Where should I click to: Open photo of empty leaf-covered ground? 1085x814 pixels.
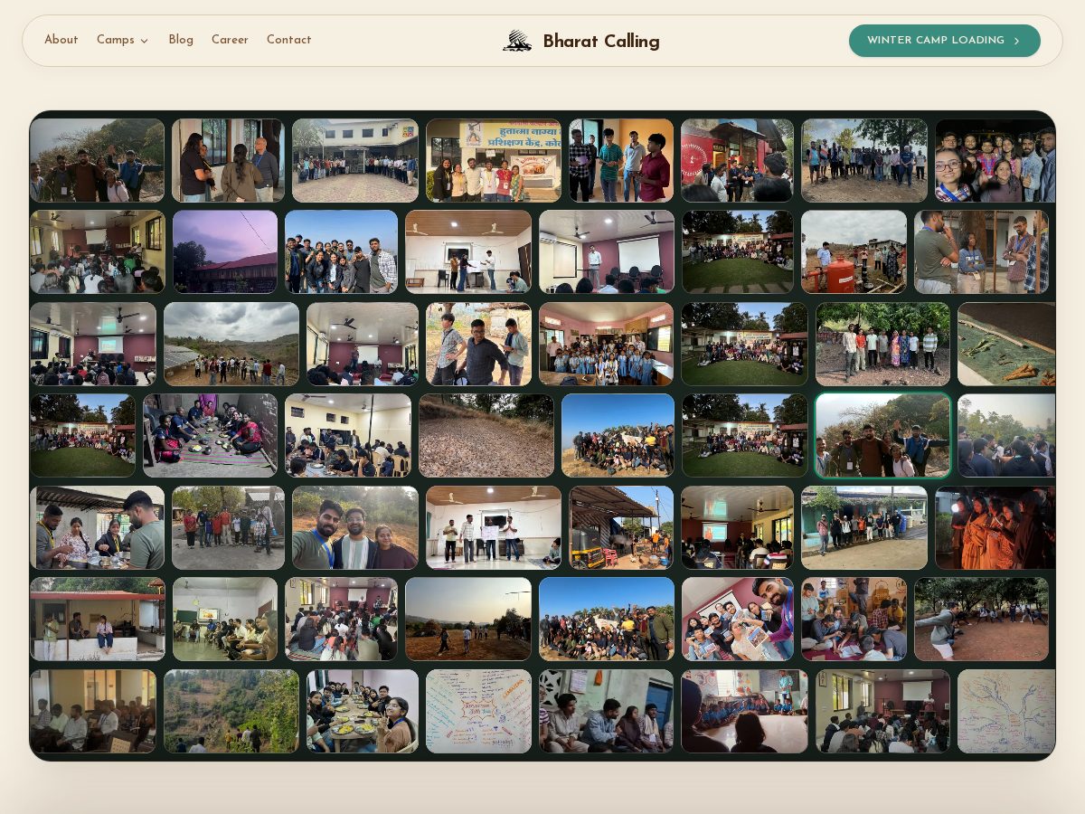486,435
